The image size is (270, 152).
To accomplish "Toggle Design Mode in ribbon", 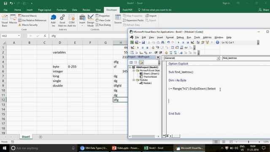I will tap(90, 21).
